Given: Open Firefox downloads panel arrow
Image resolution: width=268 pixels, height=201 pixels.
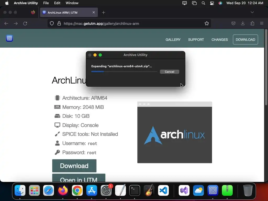Looking at the screenshot, I should 243,23.
